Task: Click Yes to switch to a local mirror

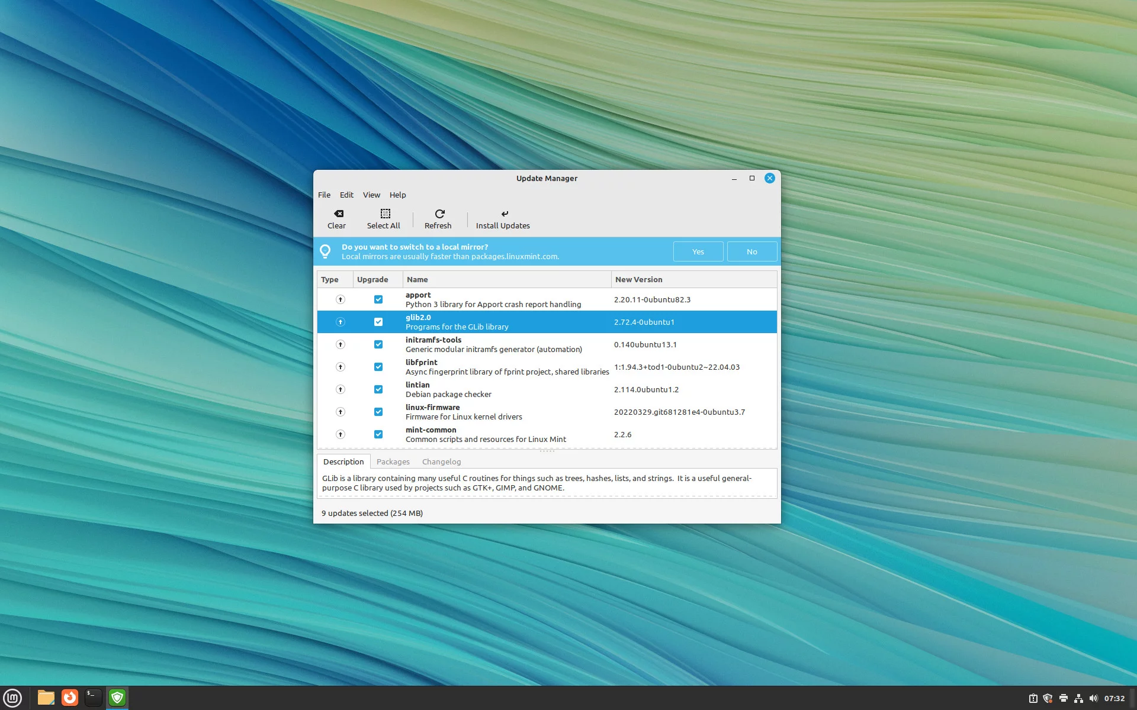Action: (698, 251)
